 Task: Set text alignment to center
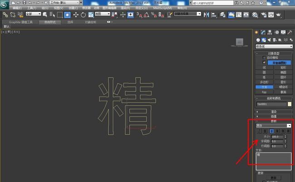[277, 131]
